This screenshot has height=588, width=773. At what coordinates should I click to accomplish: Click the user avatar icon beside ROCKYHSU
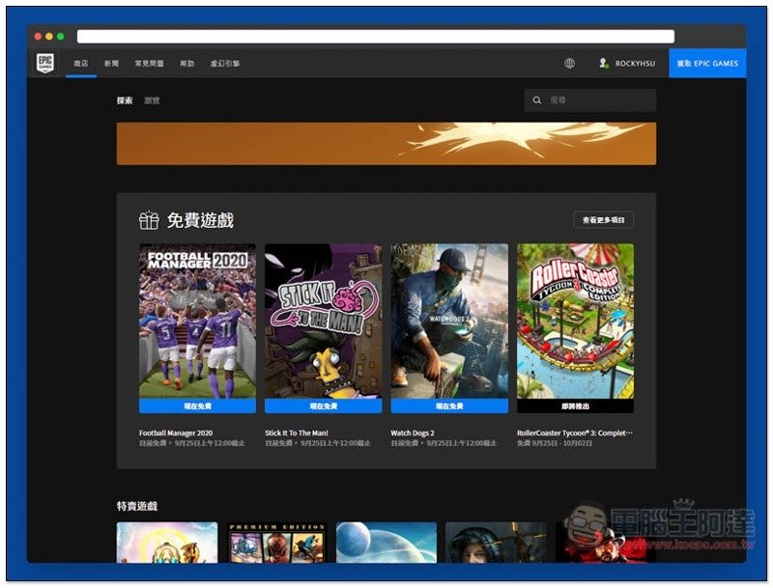(x=603, y=63)
